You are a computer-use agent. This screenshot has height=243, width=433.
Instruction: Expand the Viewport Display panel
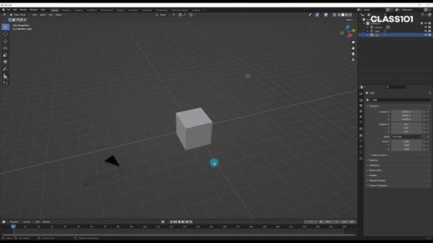(377, 180)
